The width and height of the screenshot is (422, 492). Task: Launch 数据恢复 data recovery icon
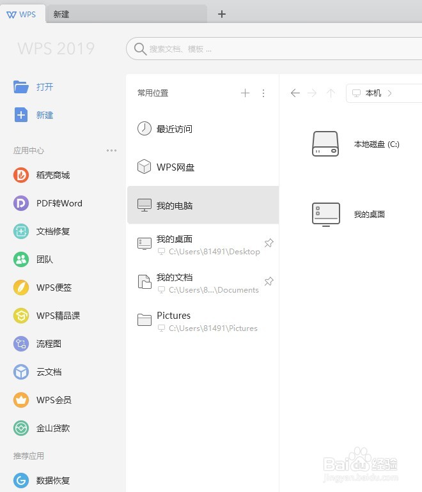[21, 480]
